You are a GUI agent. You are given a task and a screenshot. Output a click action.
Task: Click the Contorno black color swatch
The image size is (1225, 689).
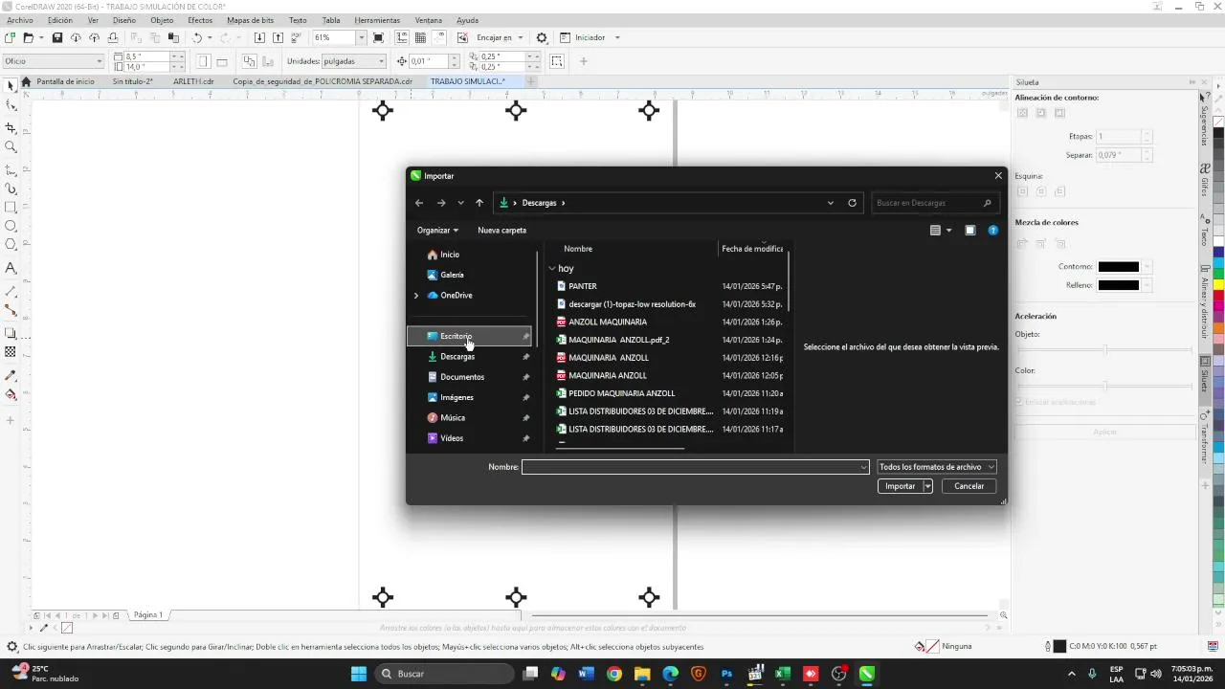point(1119,267)
